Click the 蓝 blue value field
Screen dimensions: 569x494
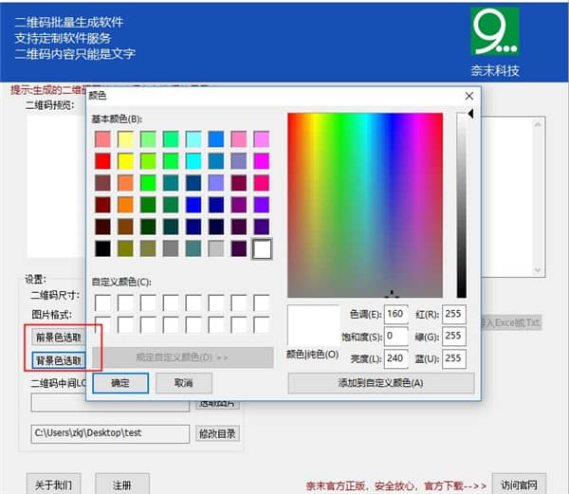point(453,357)
